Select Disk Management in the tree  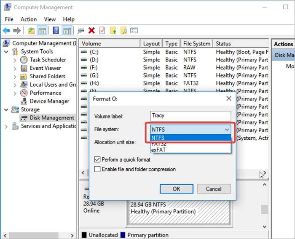(x=52, y=118)
